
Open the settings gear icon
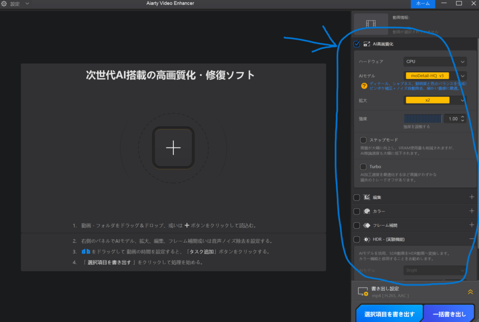(4, 3)
